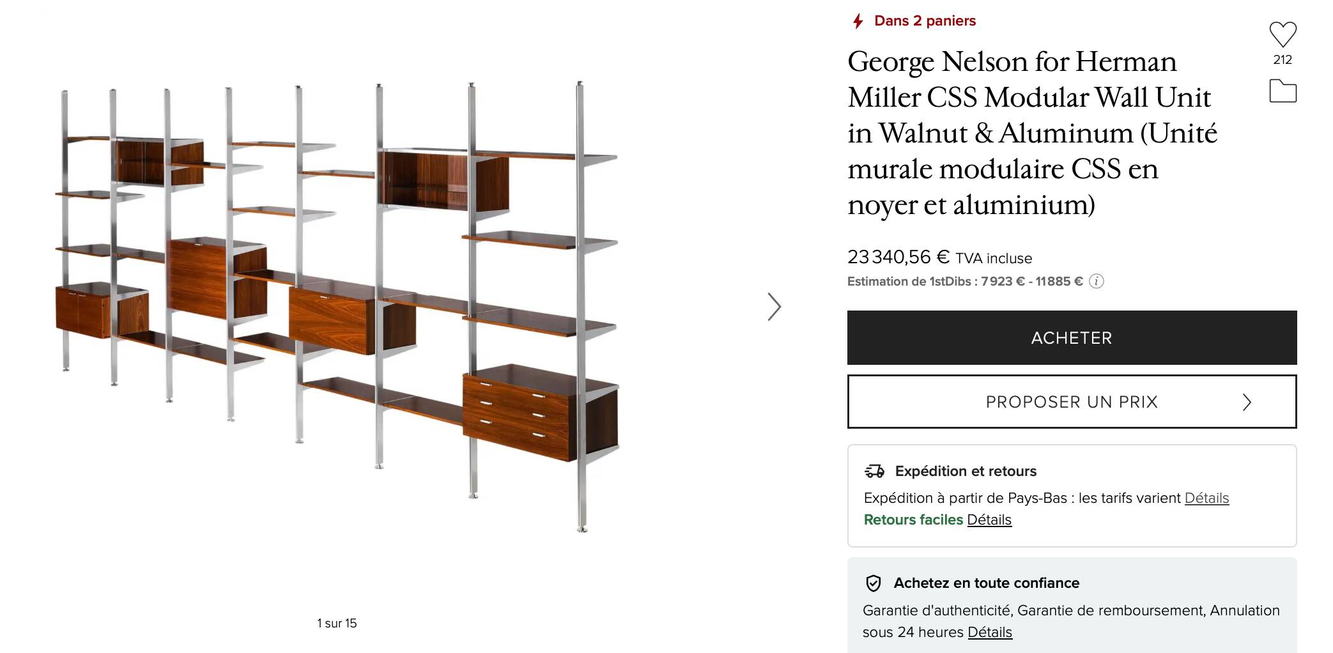Click the product title George Nelson wall unit
Image resolution: width=1333 pixels, height=653 pixels.
point(1029,134)
